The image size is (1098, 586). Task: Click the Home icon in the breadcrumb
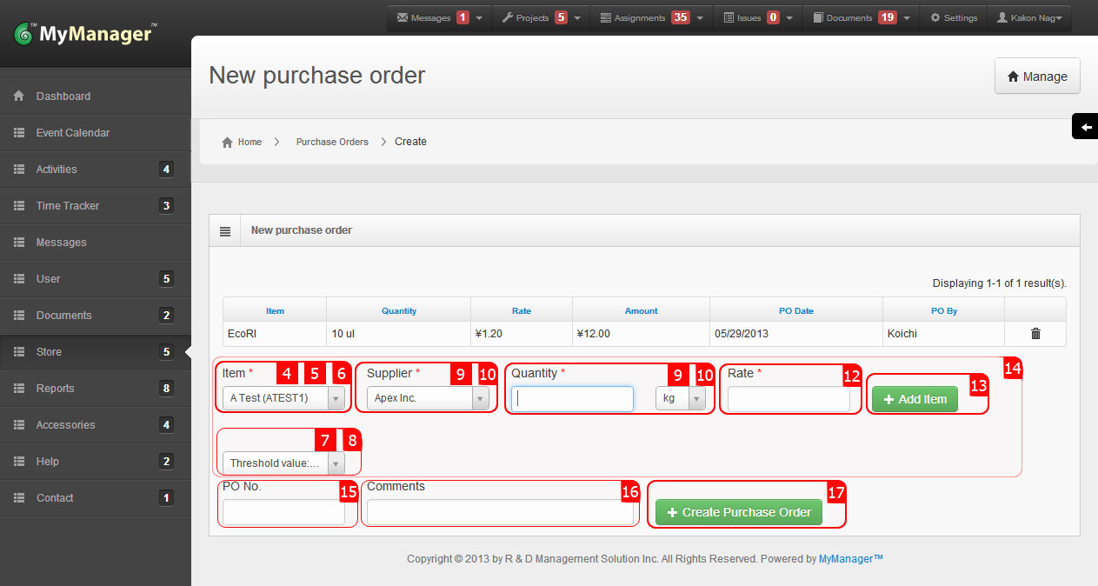point(228,141)
